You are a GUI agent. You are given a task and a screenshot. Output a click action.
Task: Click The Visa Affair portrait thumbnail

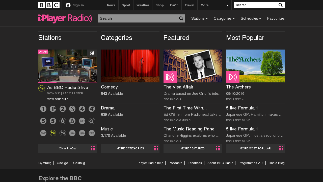pyautogui.click(x=193, y=66)
